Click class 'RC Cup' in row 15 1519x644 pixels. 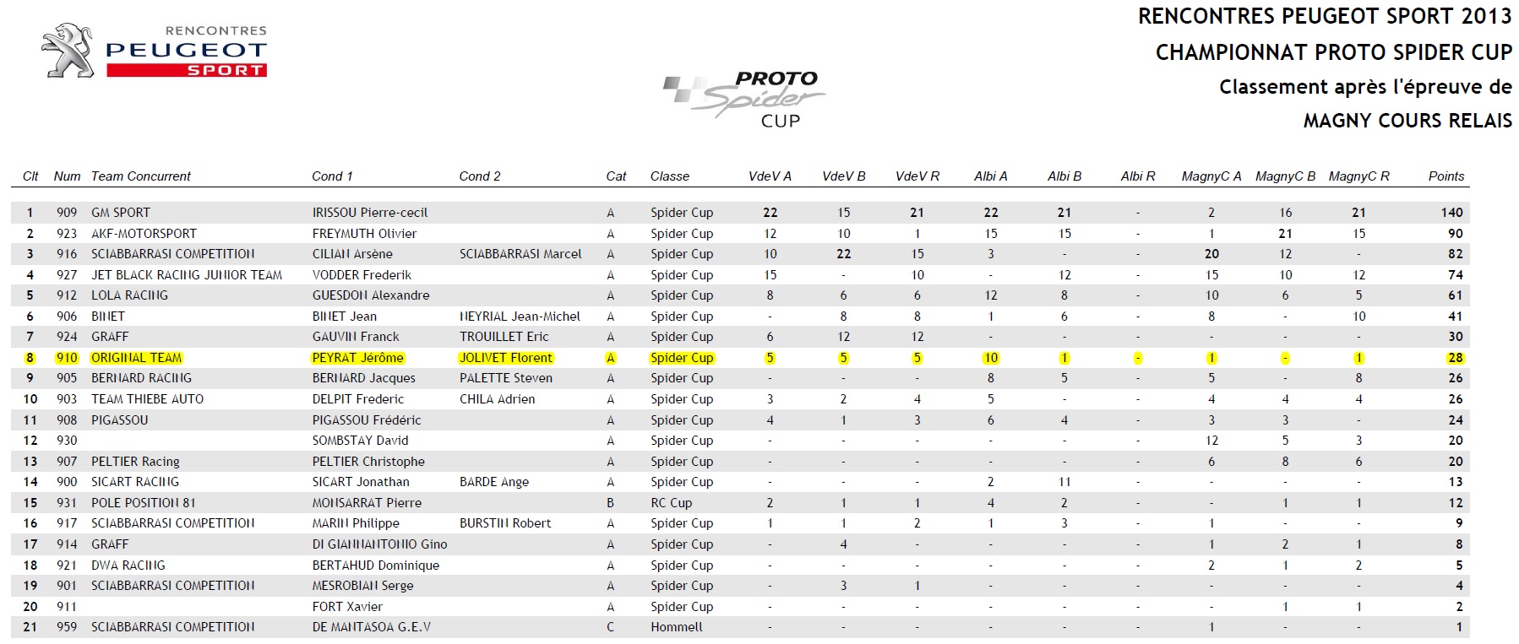click(x=671, y=503)
